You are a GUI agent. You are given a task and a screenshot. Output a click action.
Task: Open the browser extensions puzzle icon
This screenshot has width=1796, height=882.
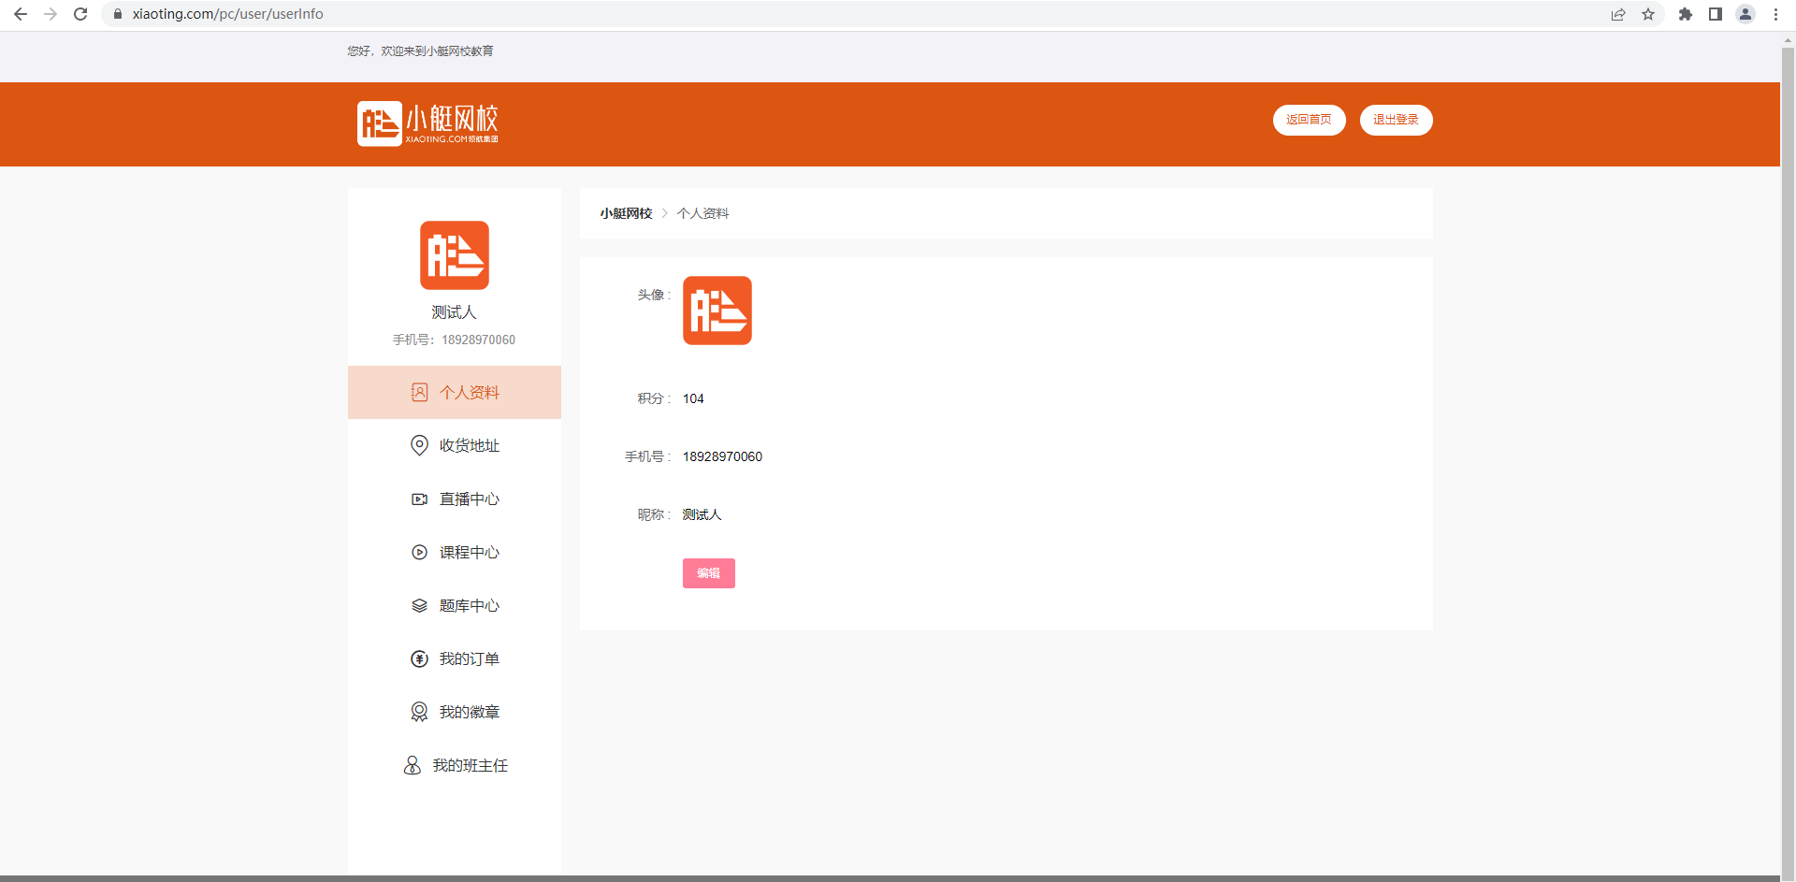(1686, 14)
